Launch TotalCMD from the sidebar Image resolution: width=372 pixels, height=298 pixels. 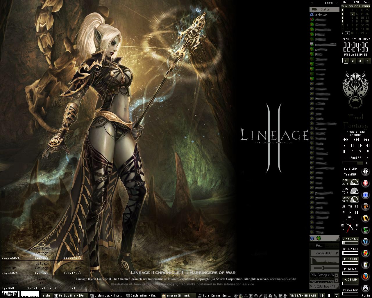(x=350, y=169)
